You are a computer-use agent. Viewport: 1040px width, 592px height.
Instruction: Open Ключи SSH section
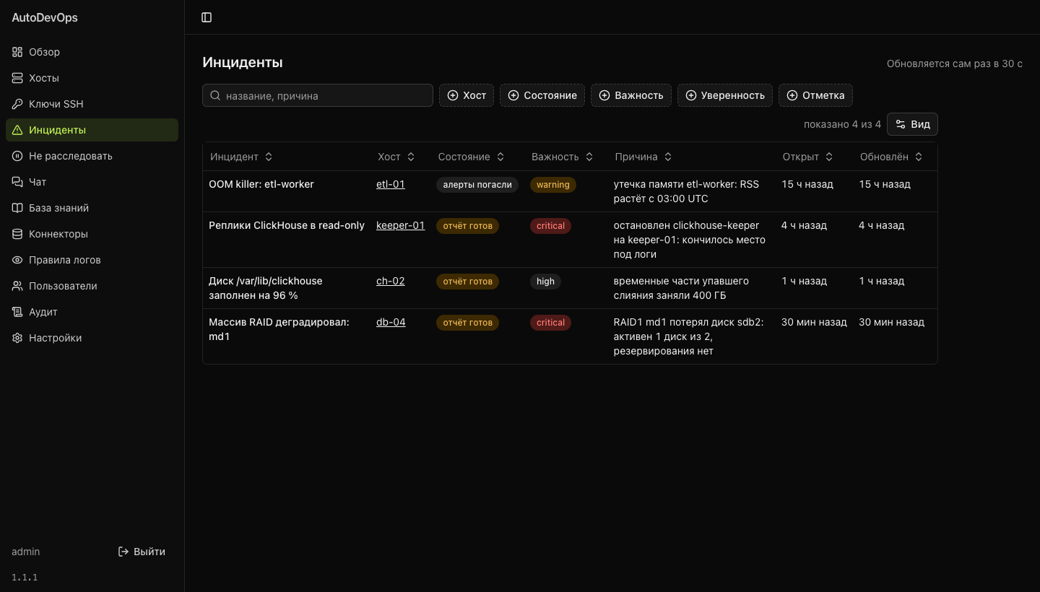(92, 104)
